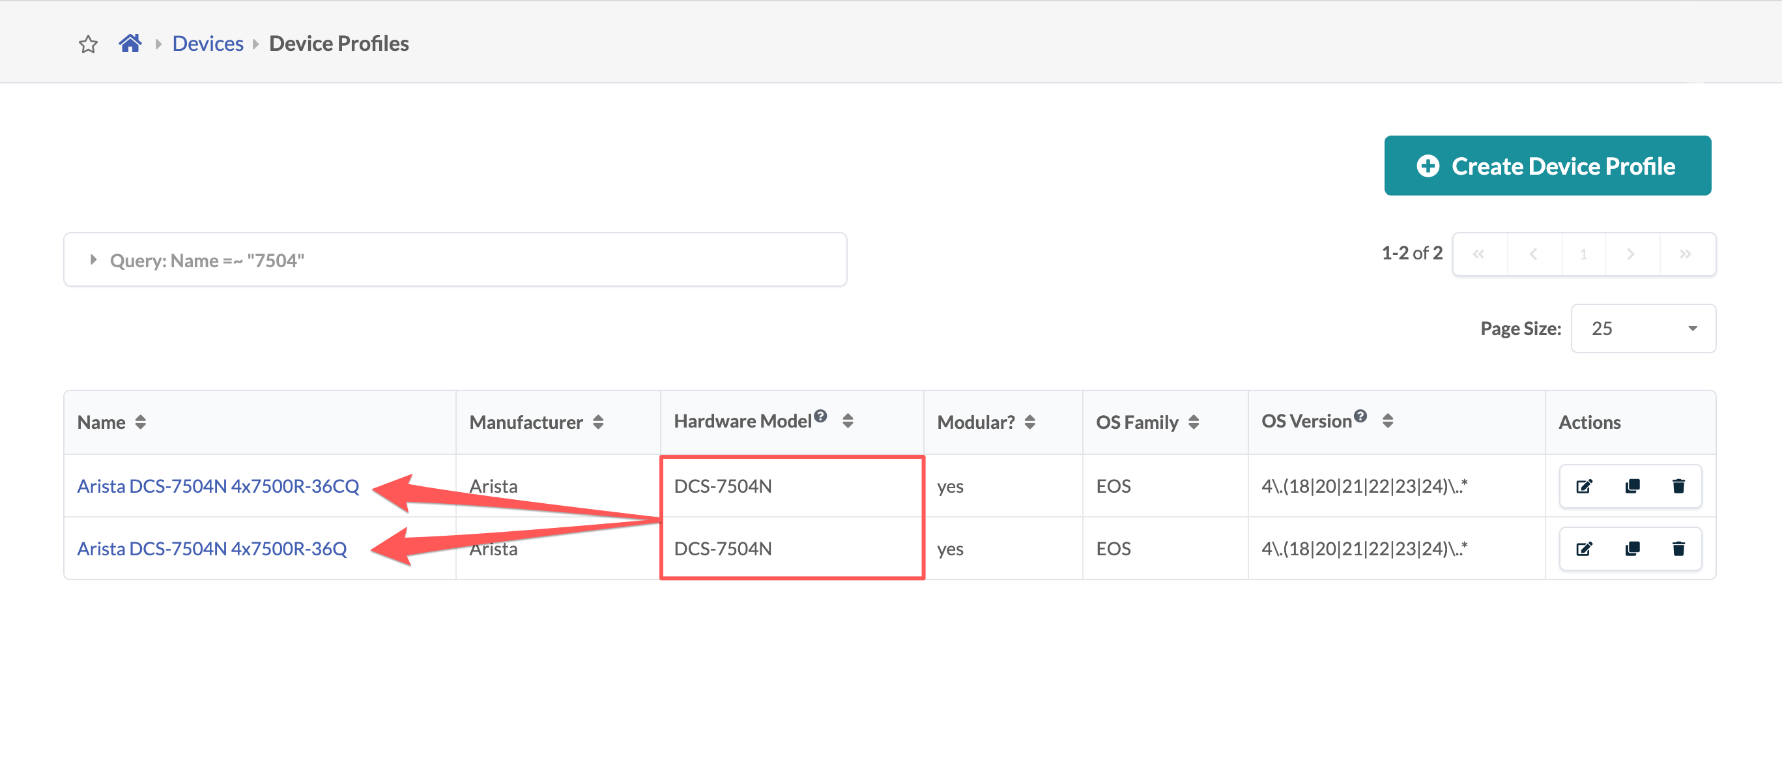This screenshot has height=773, width=1782.
Task: Sort table by OS Family column
Action: point(1193,422)
